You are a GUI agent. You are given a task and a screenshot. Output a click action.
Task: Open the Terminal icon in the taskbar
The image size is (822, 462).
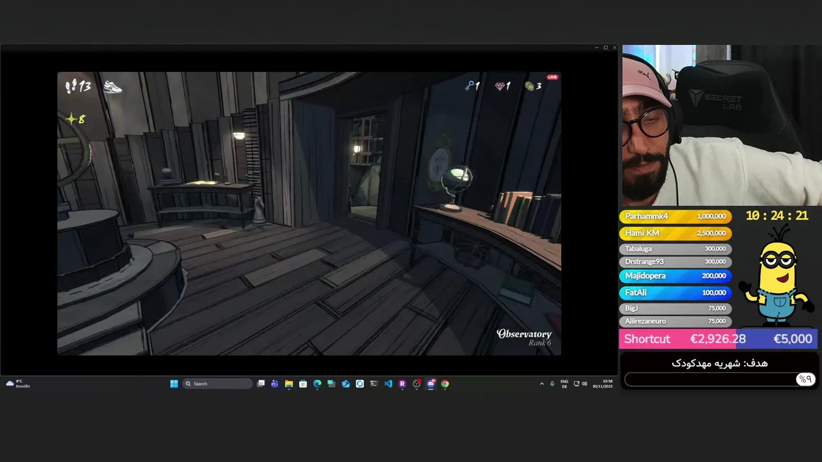[374, 384]
